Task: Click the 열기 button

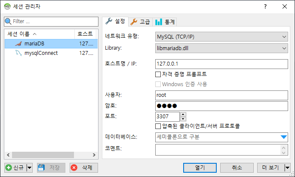Action: (200, 168)
